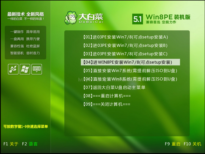Click the DaBaiCai cabbage mascot logo
205x154 pixels.
(x=70, y=18)
